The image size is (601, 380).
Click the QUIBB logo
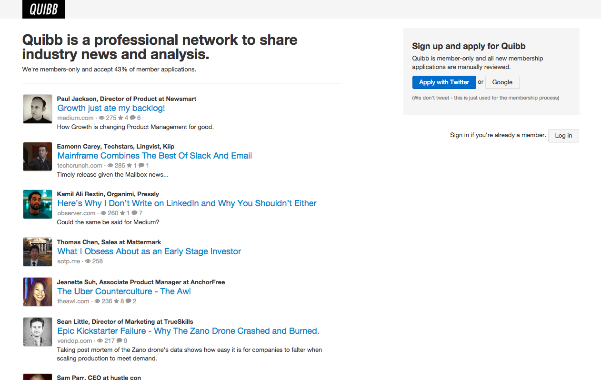[43, 9]
